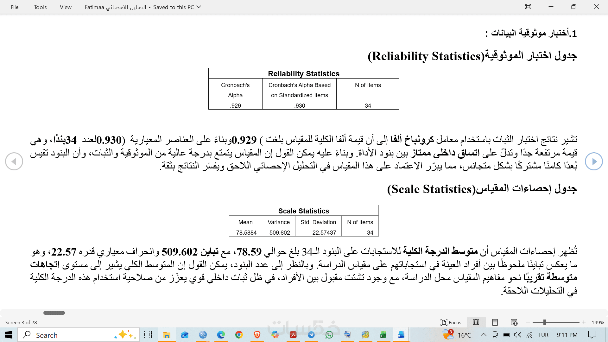Viewport: 608px width, 342px height.
Task: Switch to Web Layout view icon
Action: [514, 322]
